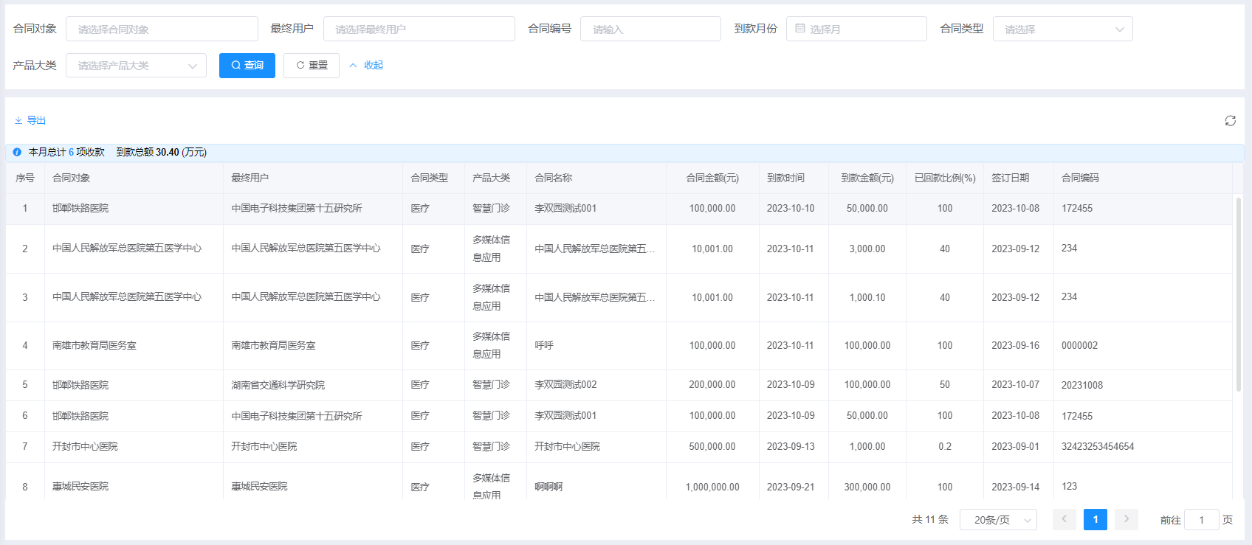This screenshot has width=1252, height=545.
Task: Click the 最终用户 input field
Action: pyautogui.click(x=419, y=29)
